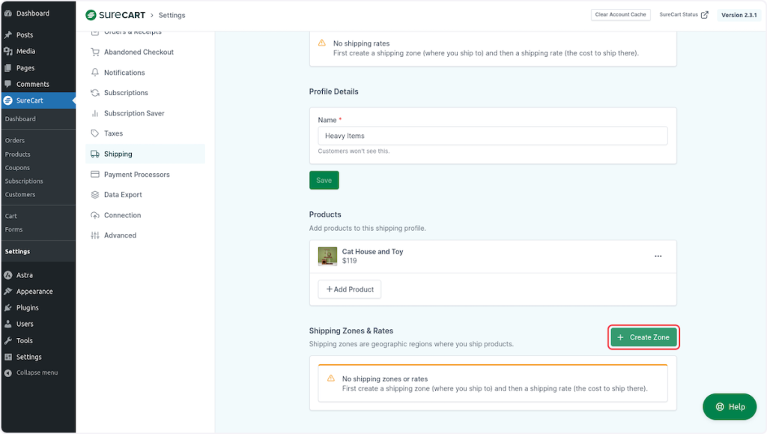This screenshot has height=434, width=767.
Task: Click the Abandoned Checkout cart icon
Action: [x=95, y=52]
